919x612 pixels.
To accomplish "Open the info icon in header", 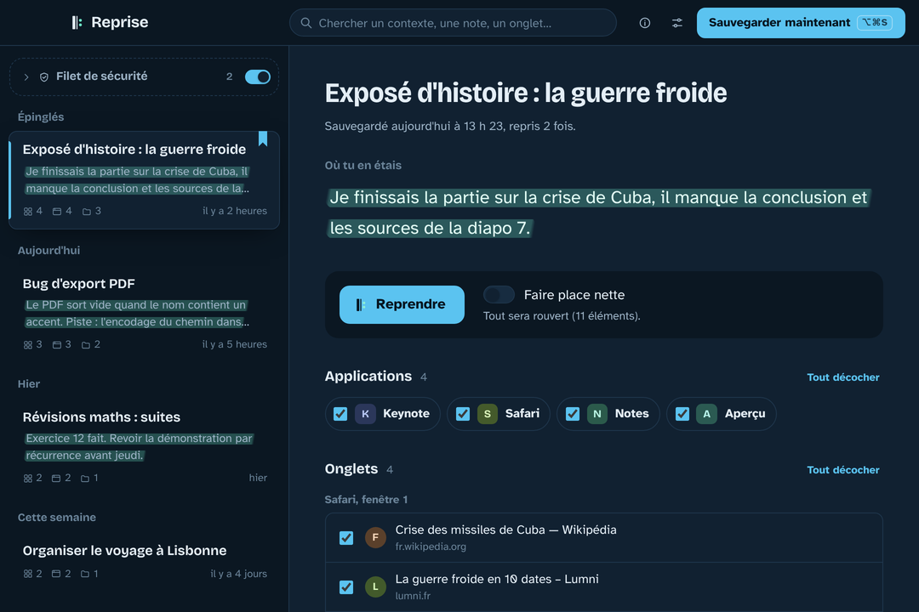I will 645,23.
